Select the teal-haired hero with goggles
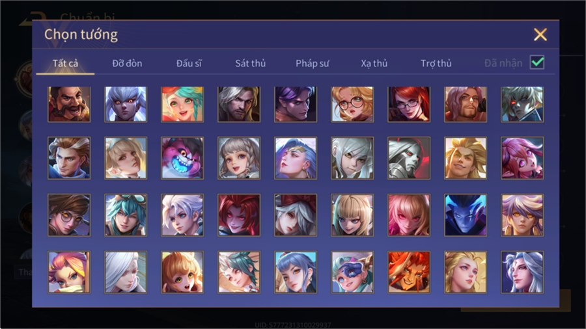Image resolution: width=586 pixels, height=329 pixels. (x=126, y=215)
